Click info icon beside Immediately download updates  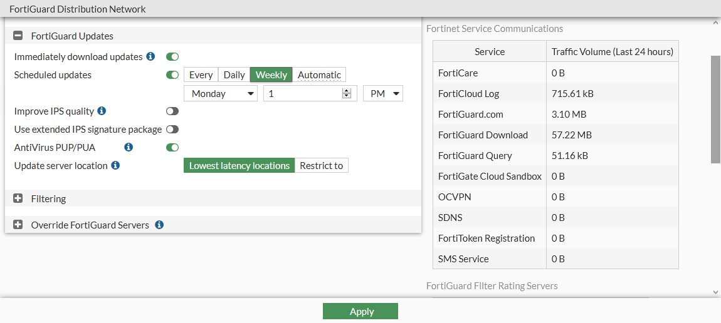[x=150, y=57]
